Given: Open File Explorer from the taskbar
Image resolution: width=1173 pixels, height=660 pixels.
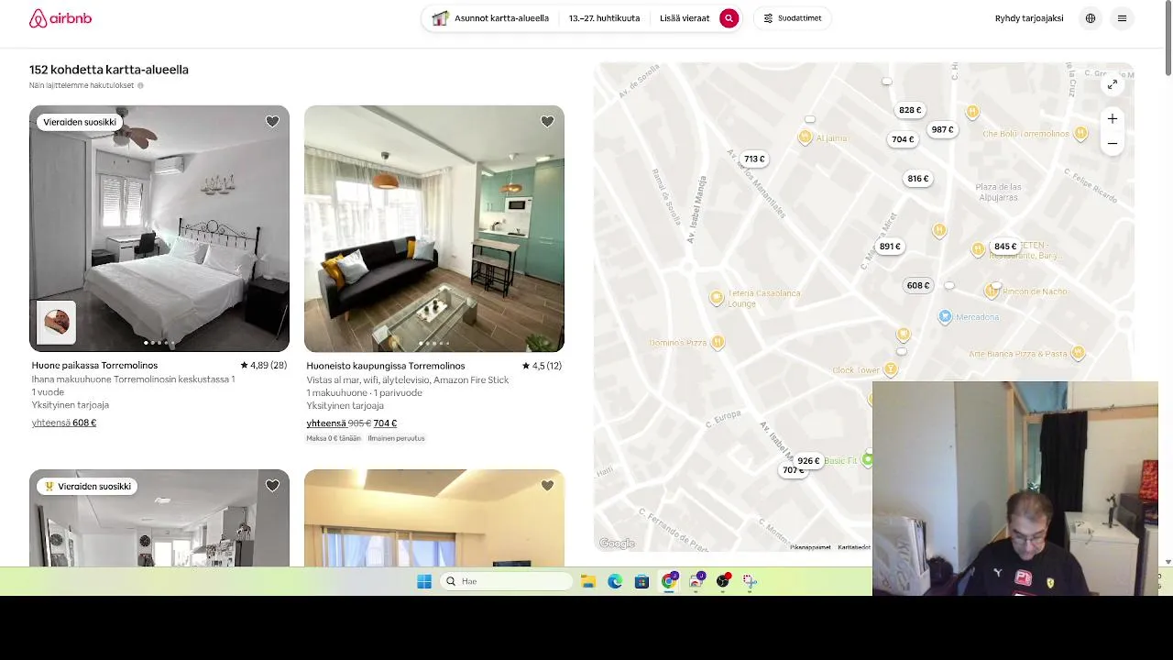Looking at the screenshot, I should pos(588,581).
